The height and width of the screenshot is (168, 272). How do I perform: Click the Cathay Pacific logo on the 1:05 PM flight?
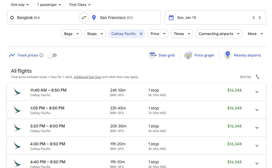[x=17, y=110]
